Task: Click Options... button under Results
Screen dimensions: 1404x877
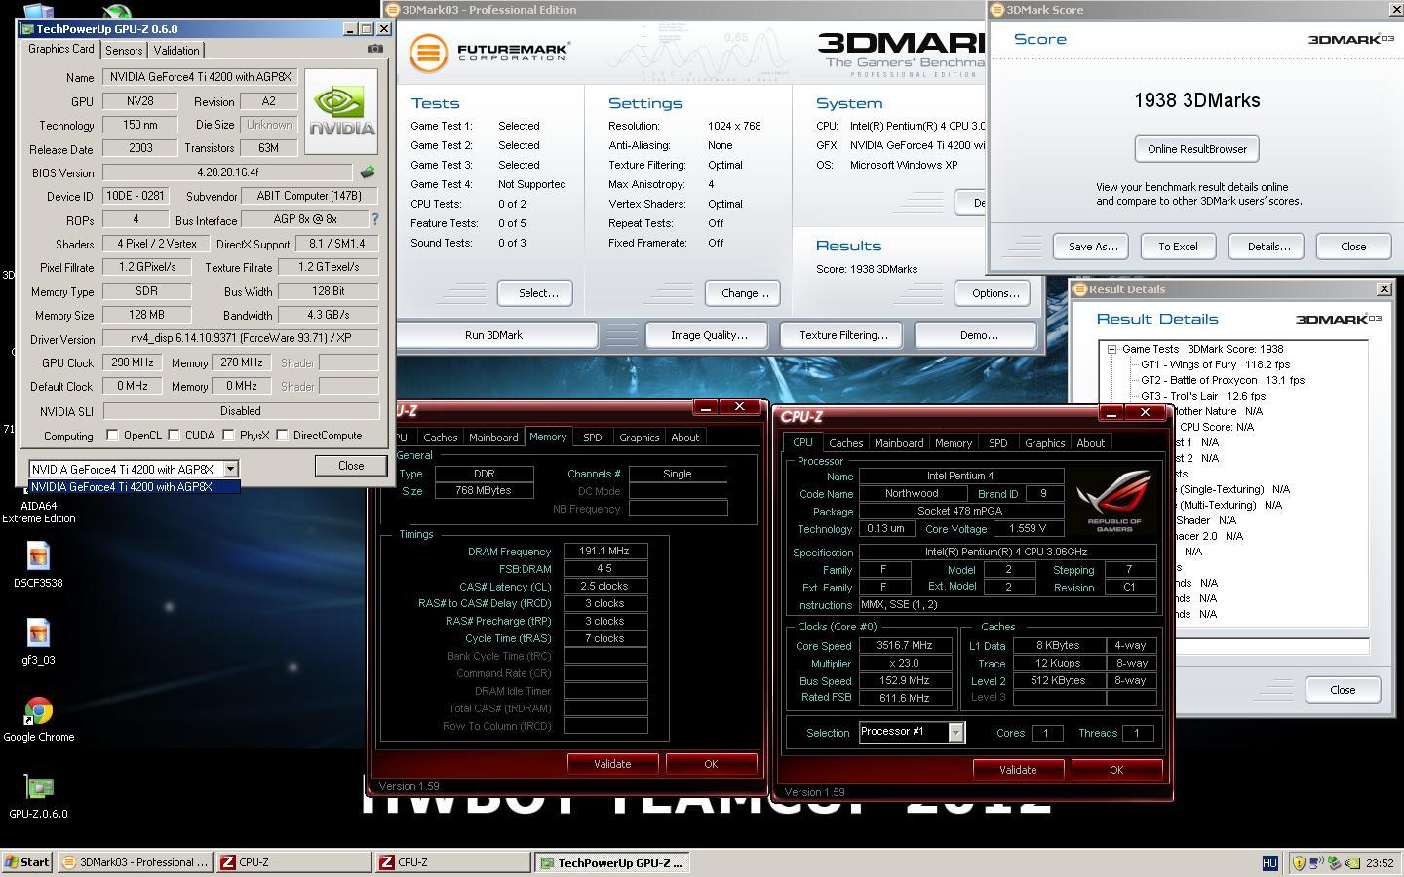Action: pyautogui.click(x=994, y=293)
